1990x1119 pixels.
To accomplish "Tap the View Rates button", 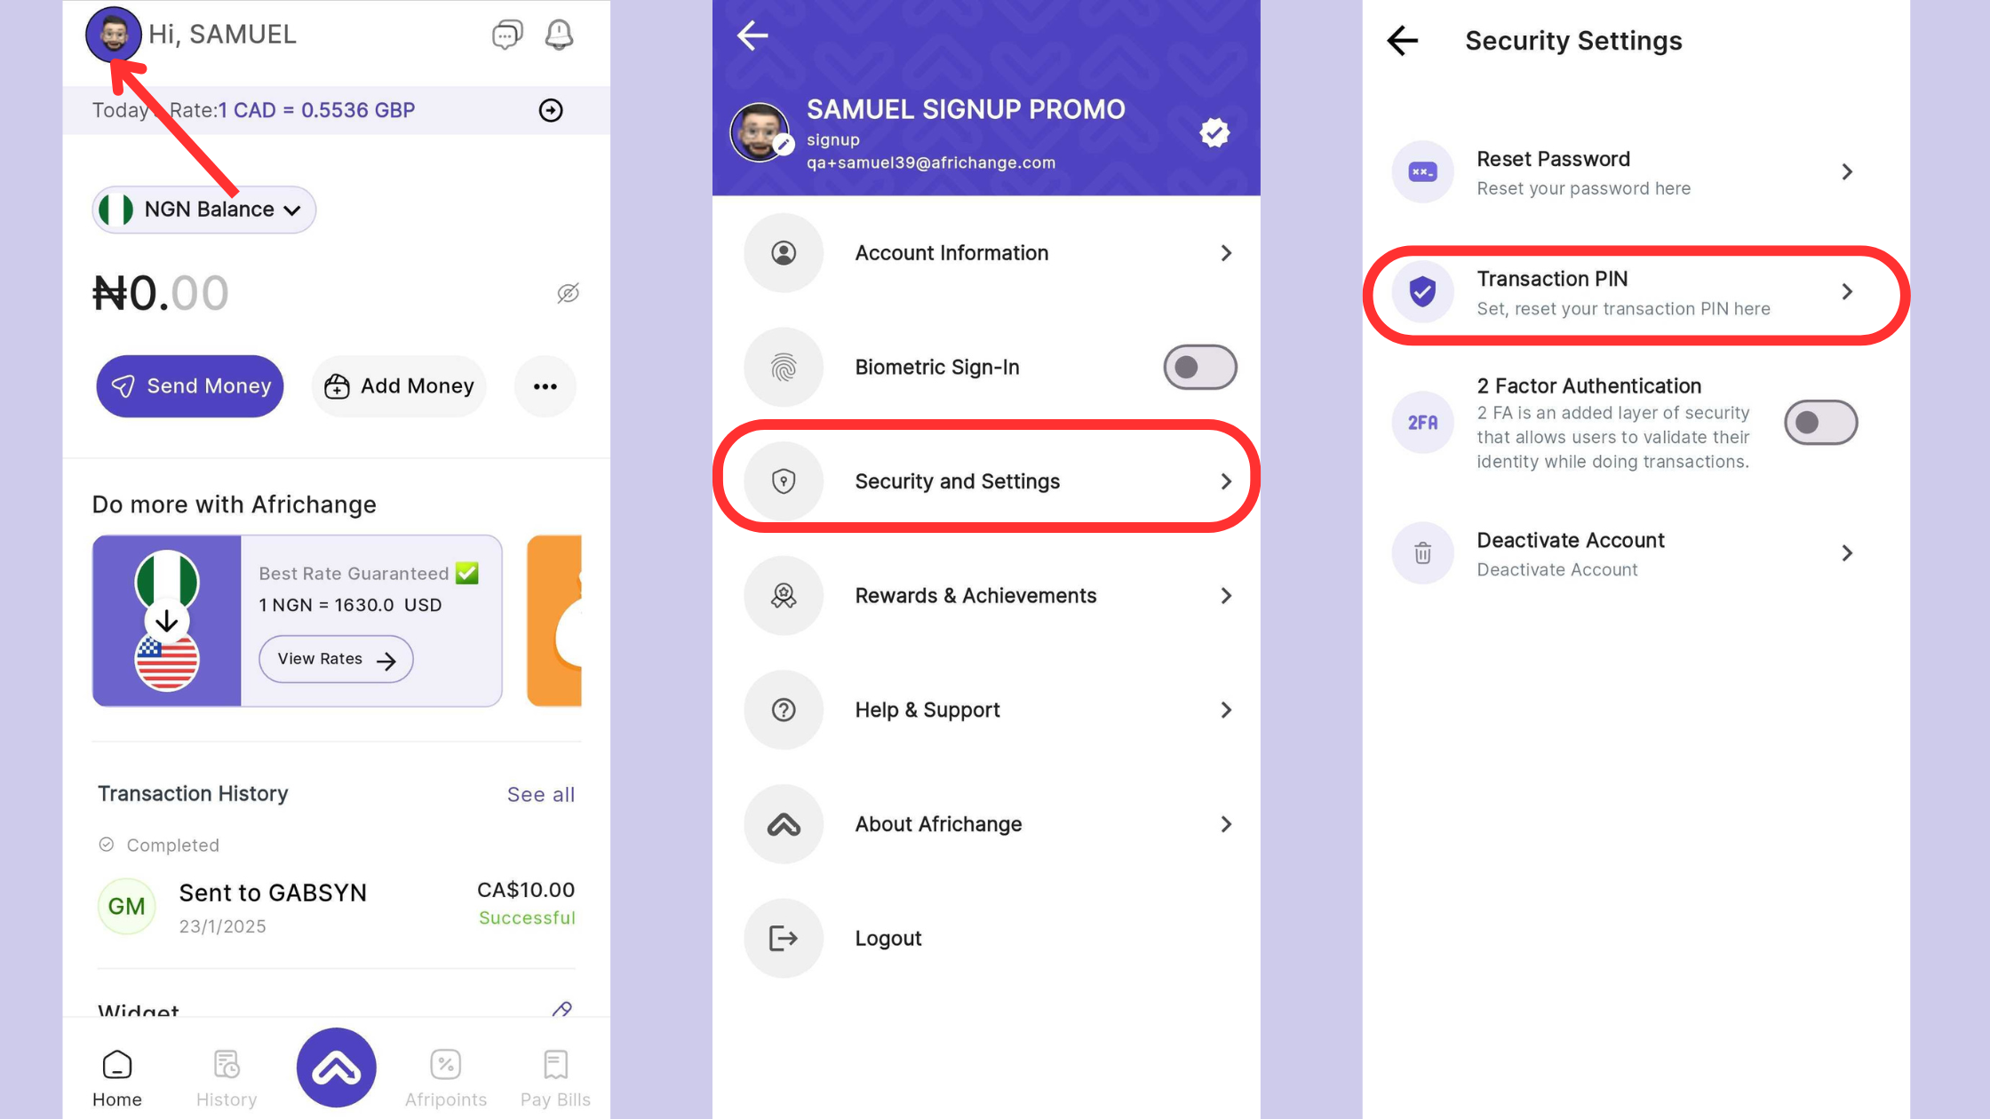I will pyautogui.click(x=336, y=659).
